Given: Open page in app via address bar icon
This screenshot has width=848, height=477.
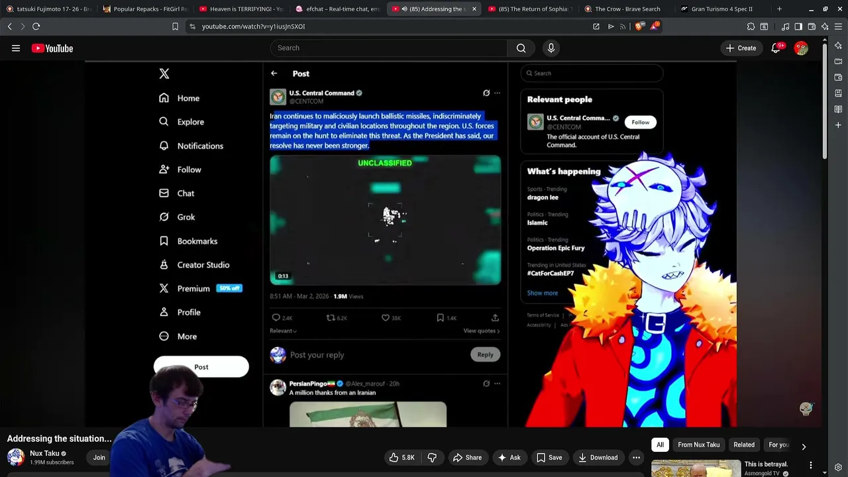Looking at the screenshot, I should tap(596, 26).
